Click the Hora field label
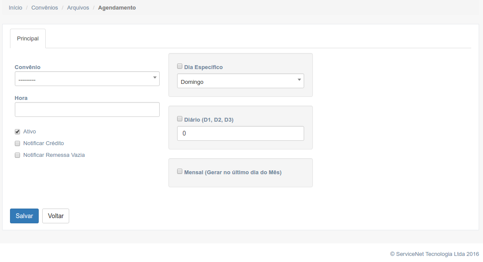Screen dimensions: 483x262 (21, 98)
